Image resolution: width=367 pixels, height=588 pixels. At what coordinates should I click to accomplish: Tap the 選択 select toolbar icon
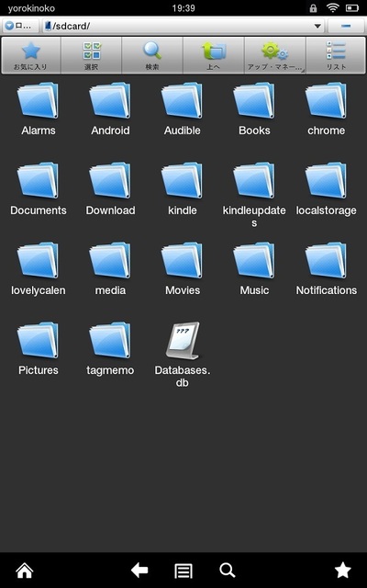coord(92,55)
